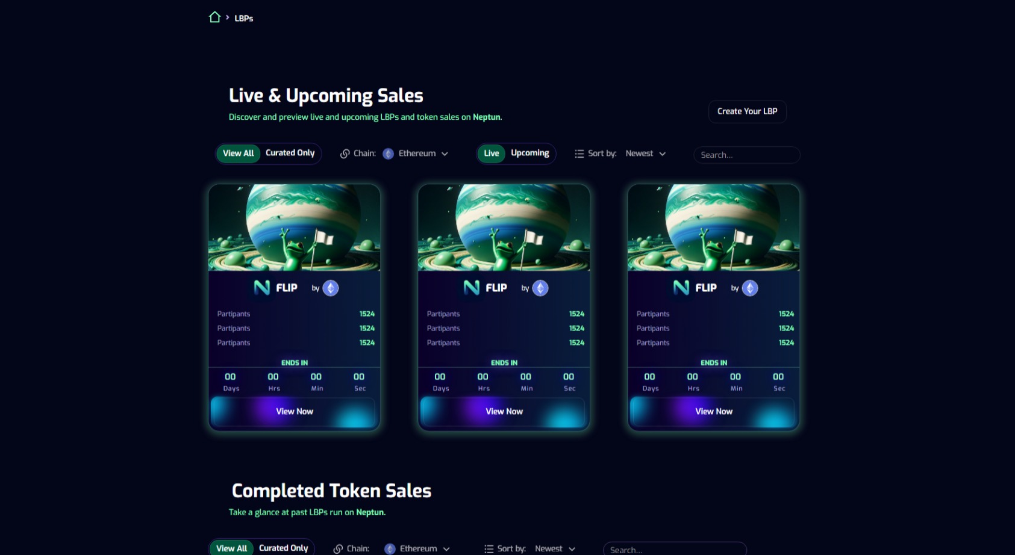Click Create Your LBP button
1015x555 pixels.
coord(748,111)
